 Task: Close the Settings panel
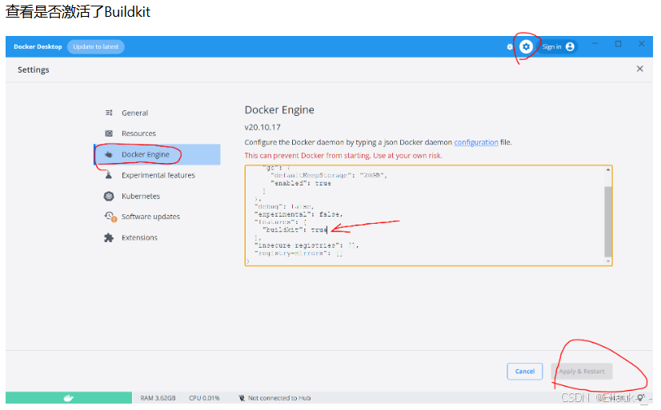click(x=639, y=69)
